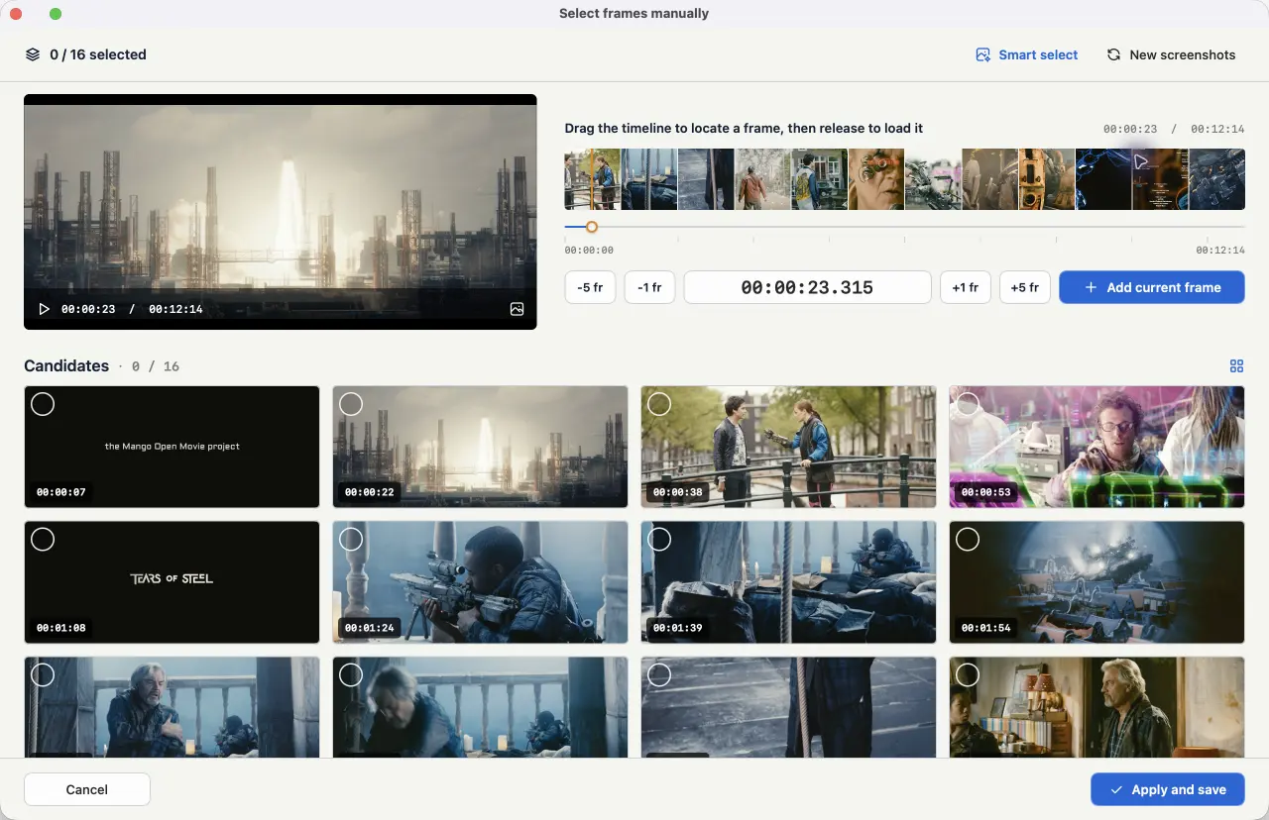Click Add current frame button
This screenshot has height=820, width=1269.
pyautogui.click(x=1152, y=287)
